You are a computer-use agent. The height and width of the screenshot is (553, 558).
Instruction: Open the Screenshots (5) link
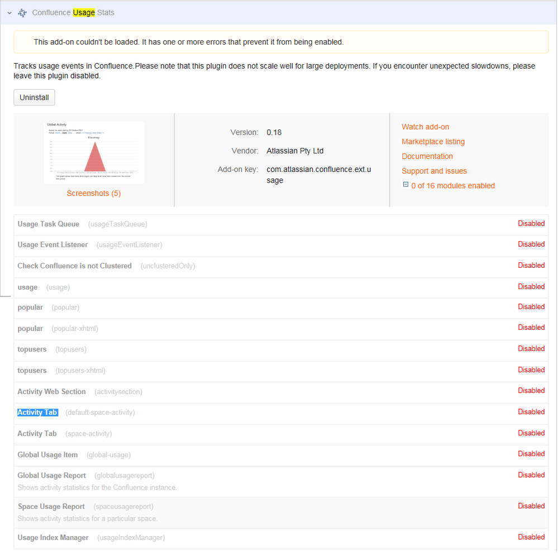(x=94, y=194)
